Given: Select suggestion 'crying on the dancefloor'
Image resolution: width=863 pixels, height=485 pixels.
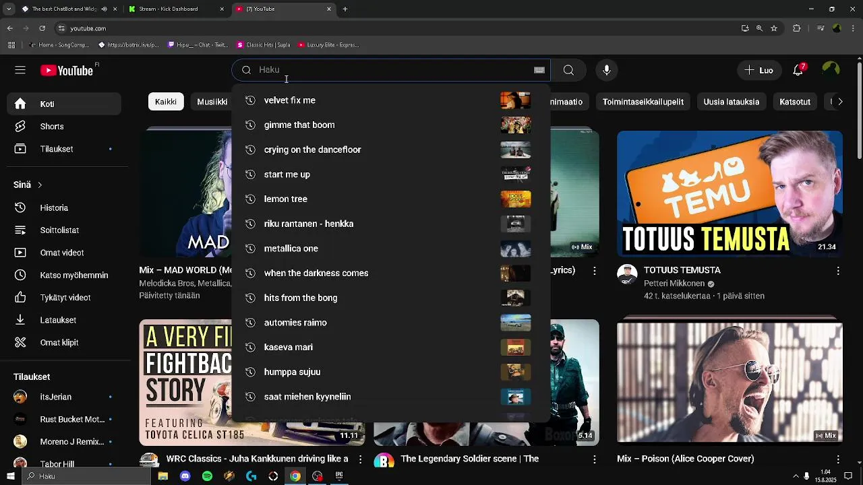Looking at the screenshot, I should (391, 150).
